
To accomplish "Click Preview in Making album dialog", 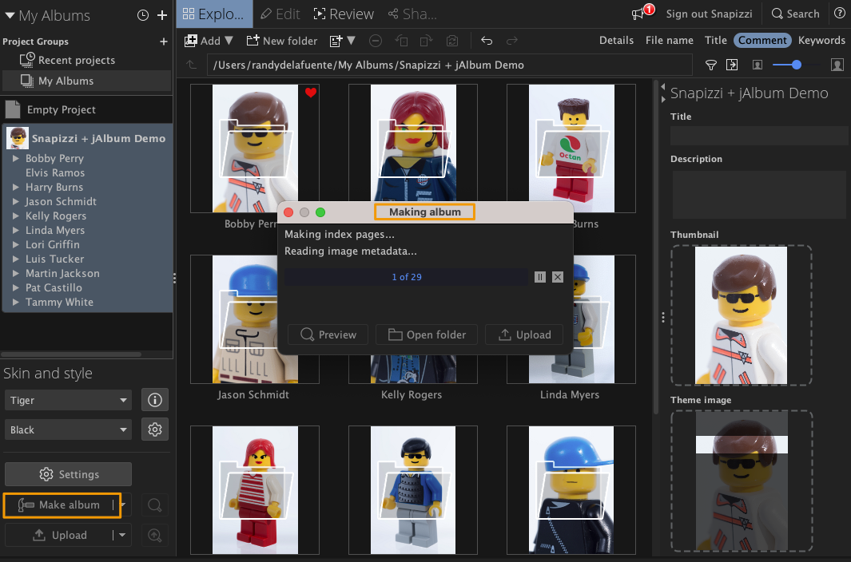I will click(x=328, y=334).
